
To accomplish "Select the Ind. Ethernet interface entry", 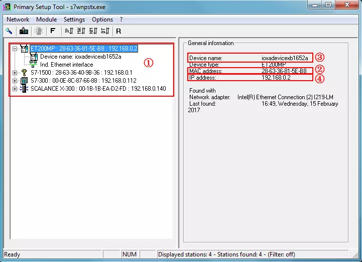I will 66,65.
